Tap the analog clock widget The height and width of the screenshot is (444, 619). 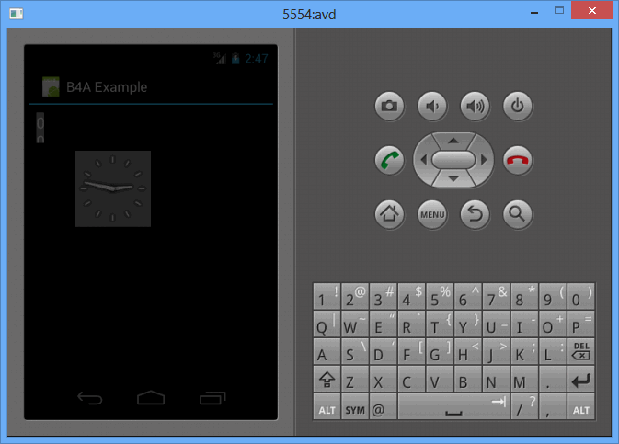tap(112, 188)
